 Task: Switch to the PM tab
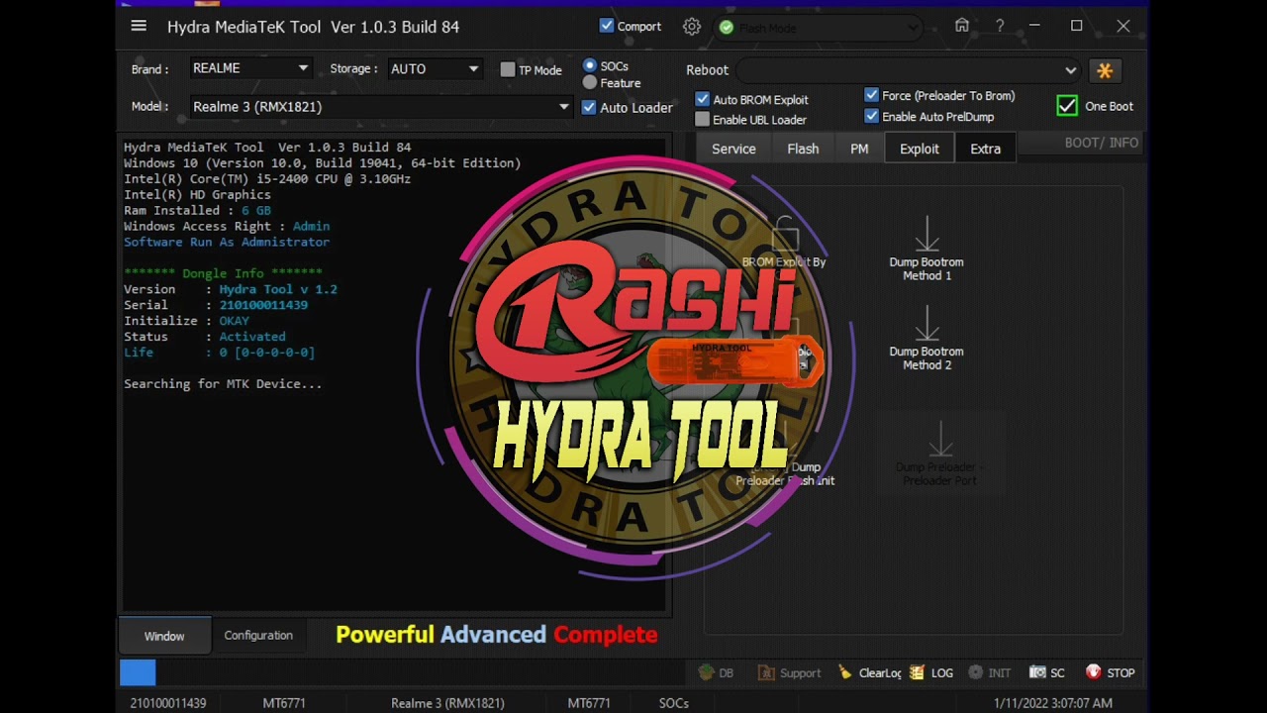(859, 149)
